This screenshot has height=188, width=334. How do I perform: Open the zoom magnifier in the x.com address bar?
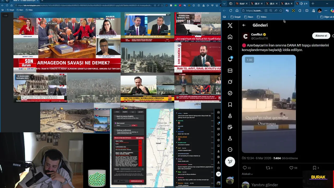click(x=271, y=10)
